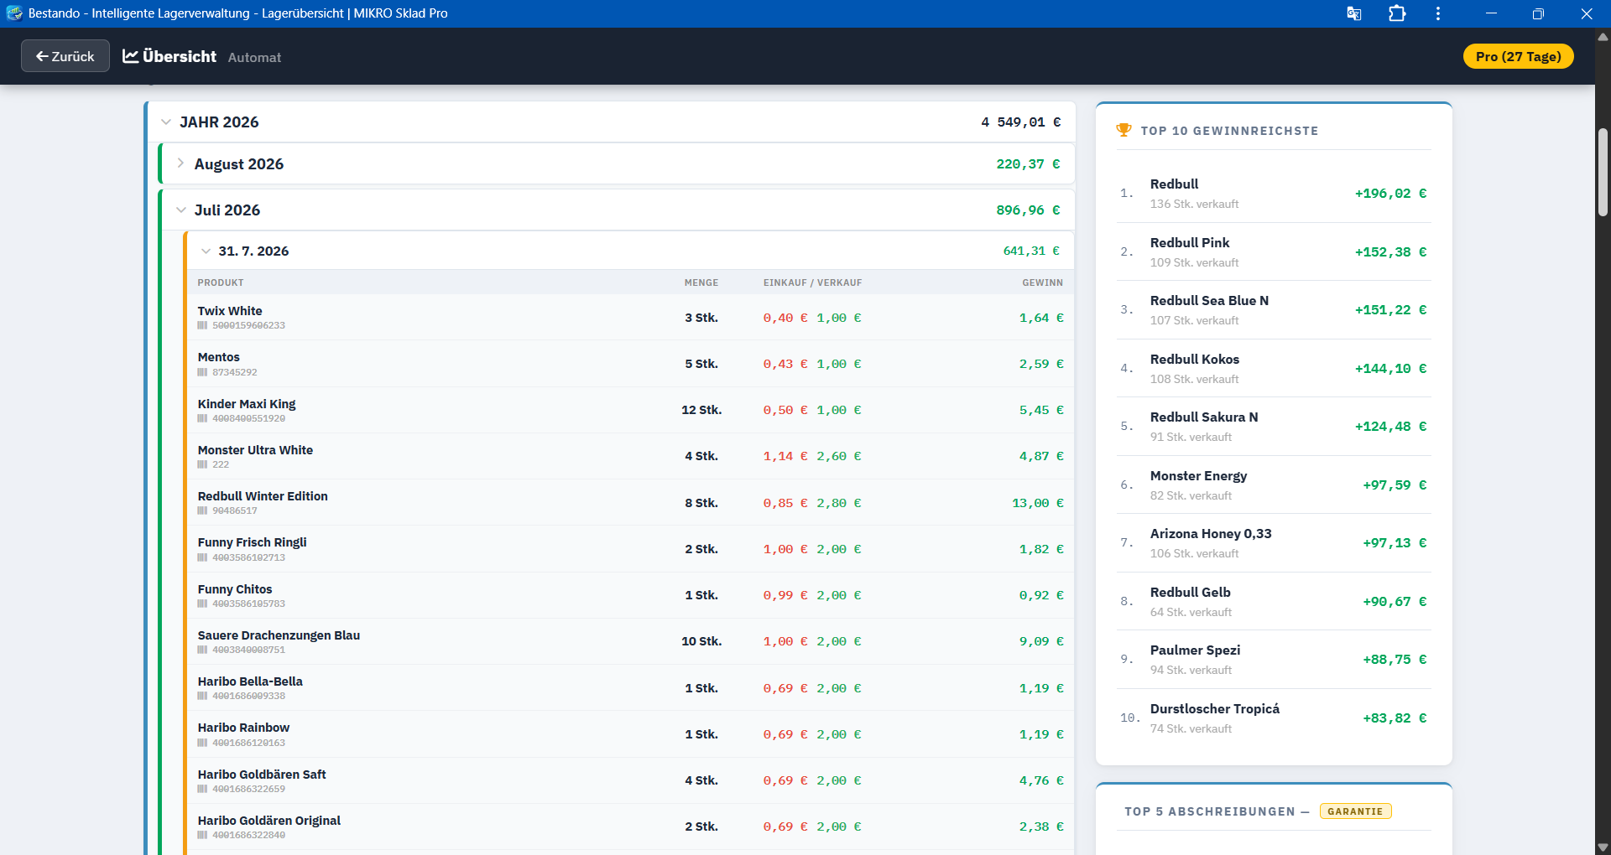
Task: Click the yearly total 4 549,01 €
Action: click(x=1021, y=122)
